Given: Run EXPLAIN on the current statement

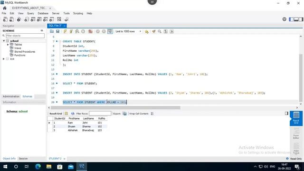Looking at the screenshot, I should [77, 31].
